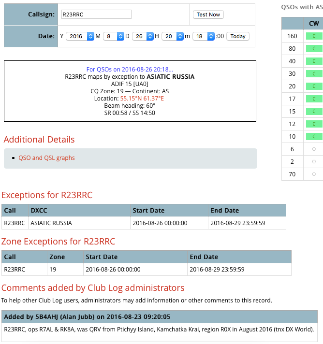Click the 12 band row label

pyautogui.click(x=292, y=124)
